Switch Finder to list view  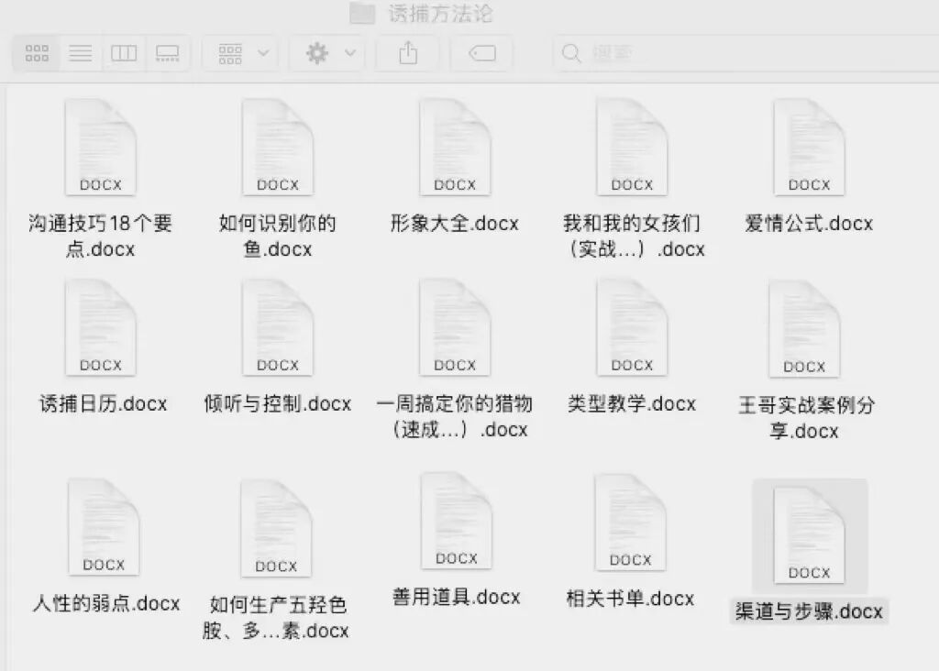point(81,53)
